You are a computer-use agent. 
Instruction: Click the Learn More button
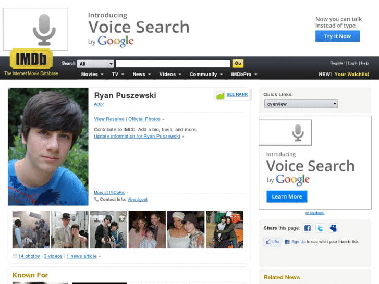pyautogui.click(x=287, y=196)
